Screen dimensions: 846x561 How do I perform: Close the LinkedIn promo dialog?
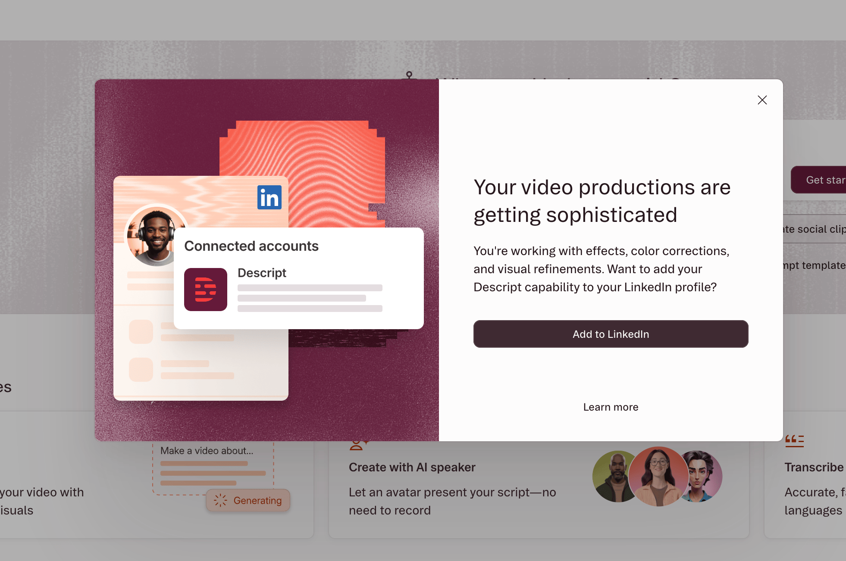point(762,100)
